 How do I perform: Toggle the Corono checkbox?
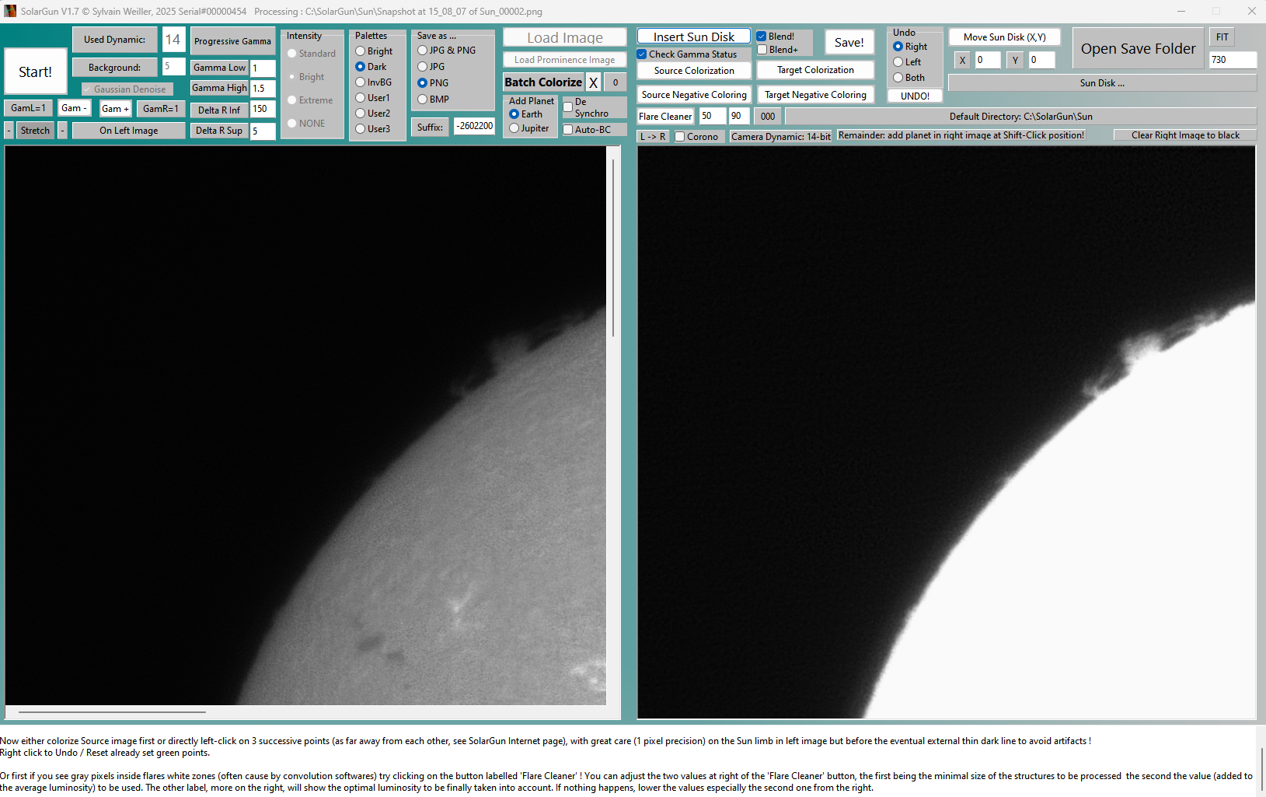click(680, 137)
